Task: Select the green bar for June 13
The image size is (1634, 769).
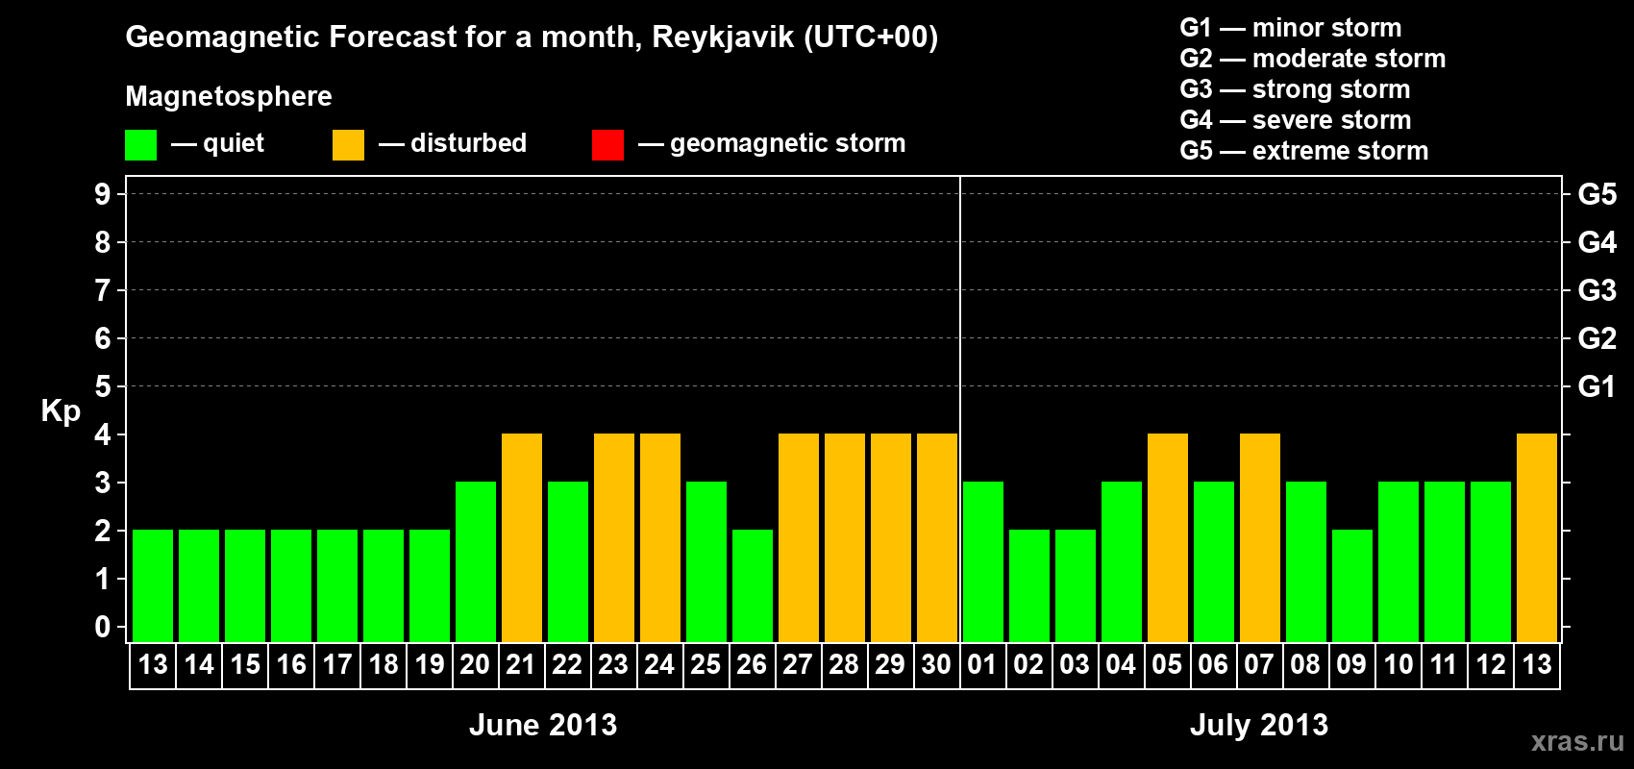Action: pyautogui.click(x=153, y=585)
